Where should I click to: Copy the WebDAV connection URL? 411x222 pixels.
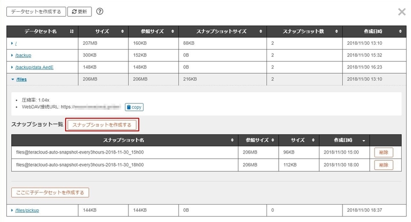(134, 107)
